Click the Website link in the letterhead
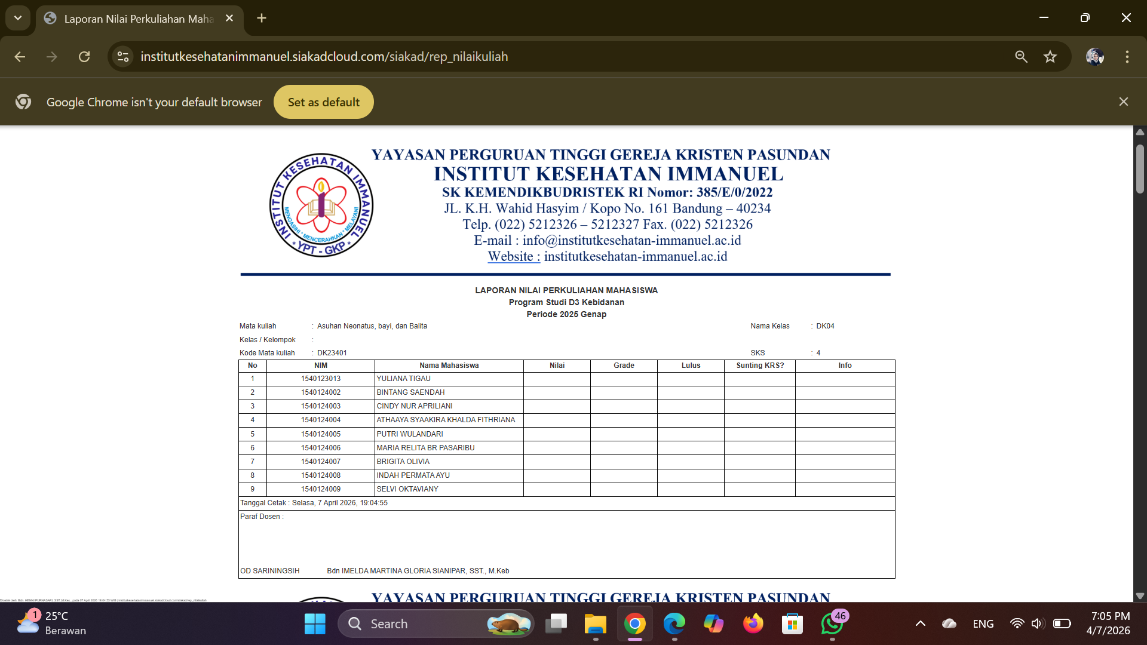 coord(514,257)
